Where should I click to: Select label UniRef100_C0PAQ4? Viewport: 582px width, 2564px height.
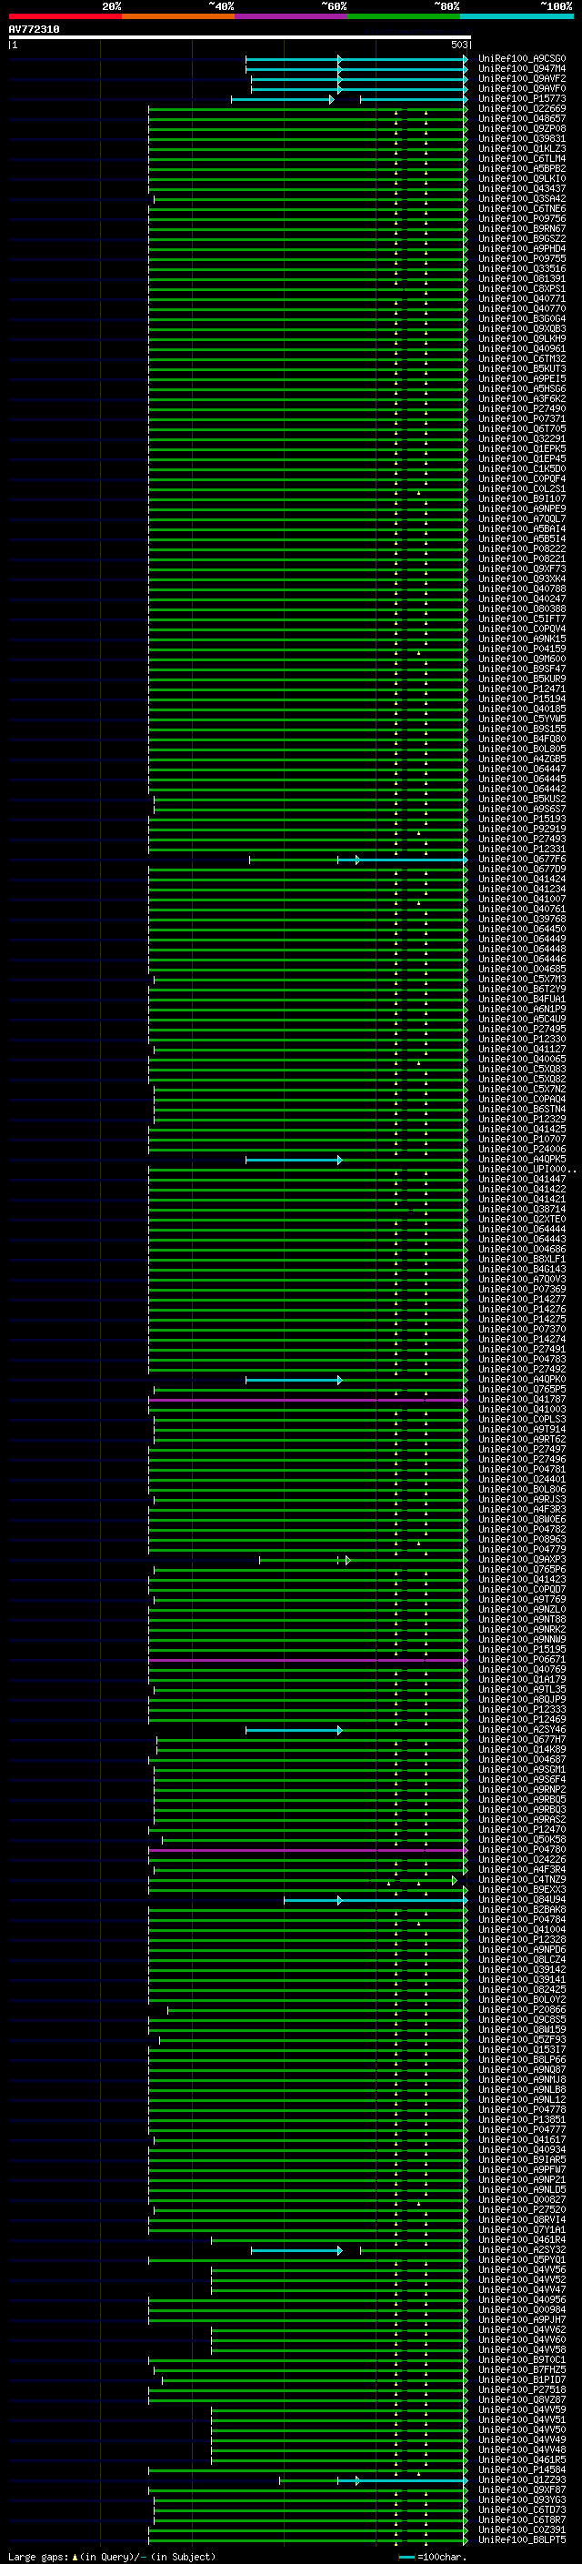pyautogui.click(x=522, y=1099)
